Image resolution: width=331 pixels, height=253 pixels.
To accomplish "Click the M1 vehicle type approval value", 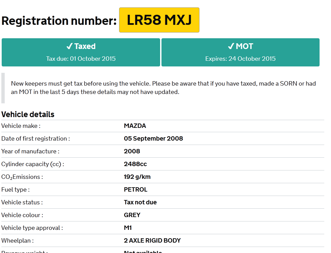I will [x=128, y=228].
